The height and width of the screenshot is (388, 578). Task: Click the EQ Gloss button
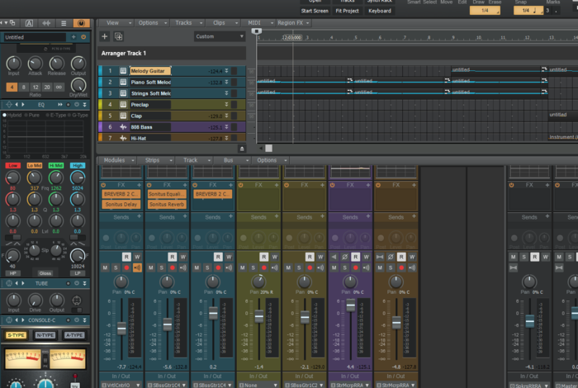[45, 273]
